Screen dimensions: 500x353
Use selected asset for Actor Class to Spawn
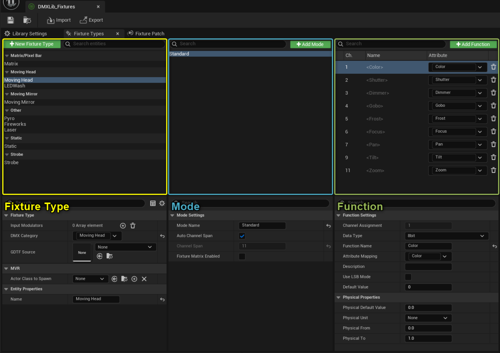[x=115, y=279]
